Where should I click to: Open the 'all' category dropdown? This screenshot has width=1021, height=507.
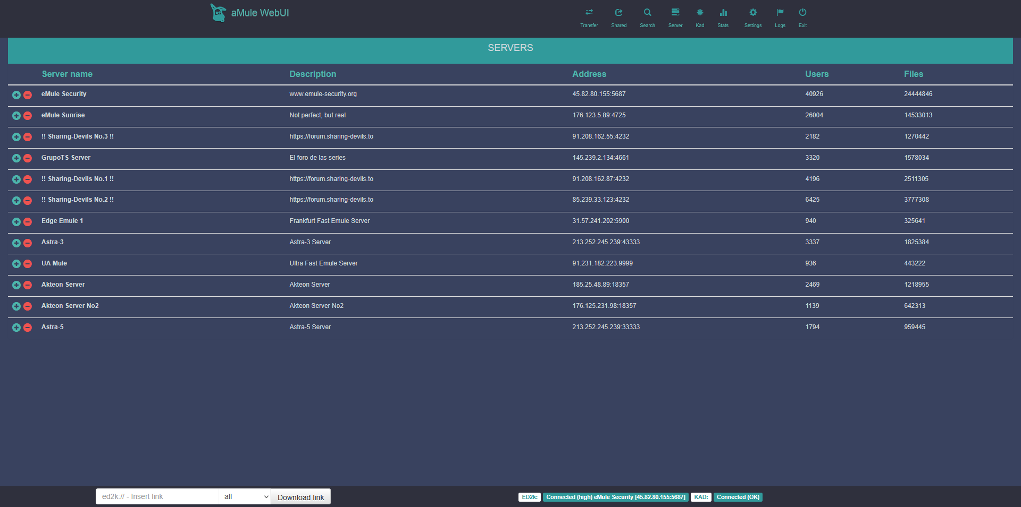point(245,496)
